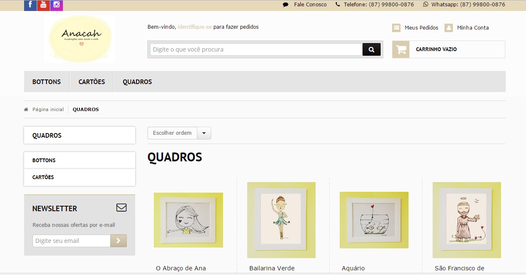526x275 pixels.
Task: Open the BOTTONS menu category
Action: [x=46, y=82]
